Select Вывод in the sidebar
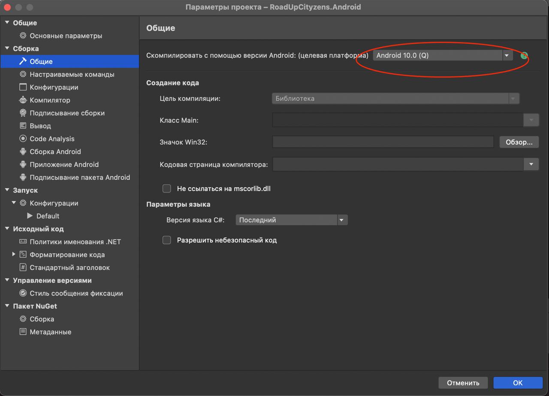This screenshot has width=549, height=396. 40,126
